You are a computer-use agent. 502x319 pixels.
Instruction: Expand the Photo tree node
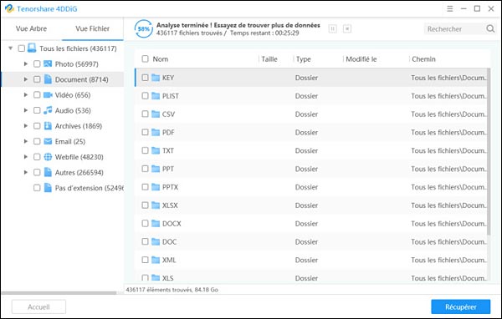pyautogui.click(x=26, y=64)
